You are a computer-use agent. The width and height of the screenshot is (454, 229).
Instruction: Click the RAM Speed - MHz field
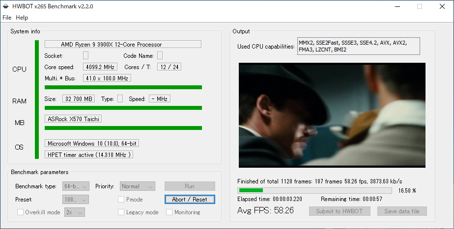point(160,99)
